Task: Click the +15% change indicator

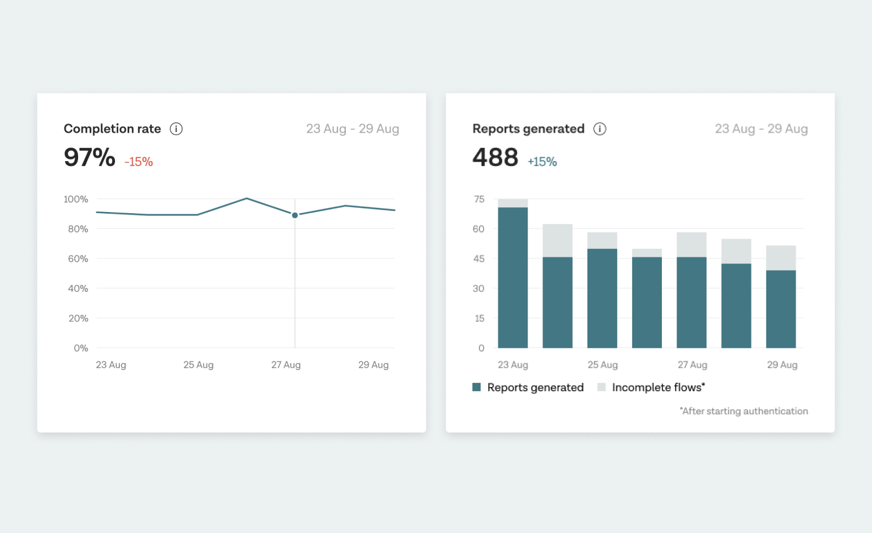Action: coord(542,162)
